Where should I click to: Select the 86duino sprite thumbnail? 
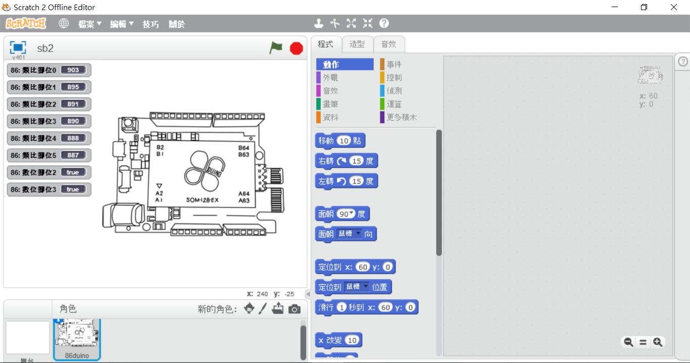77,339
